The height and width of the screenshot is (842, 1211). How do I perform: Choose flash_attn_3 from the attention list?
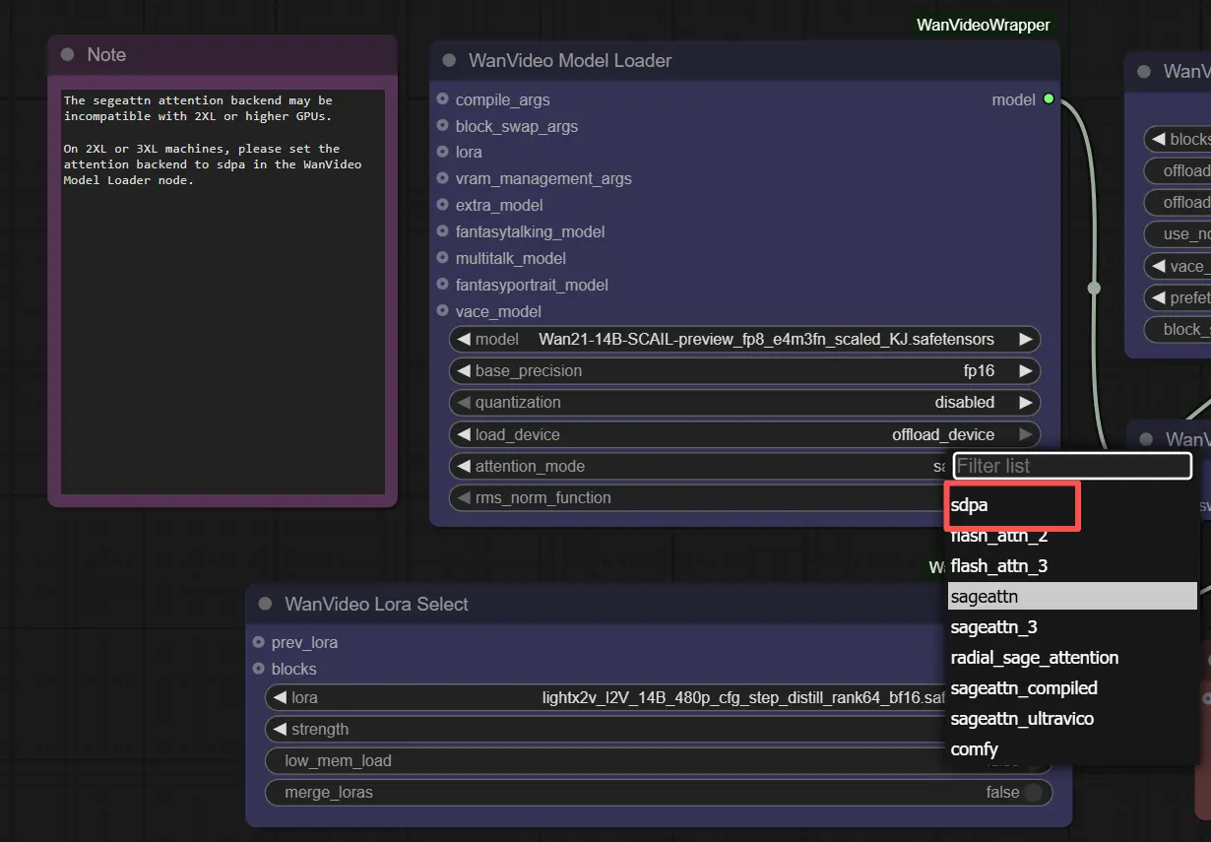(x=999, y=565)
